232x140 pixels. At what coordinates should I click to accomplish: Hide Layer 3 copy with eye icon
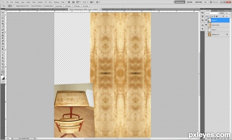(x=206, y=25)
